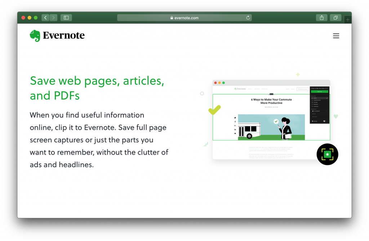The image size is (369, 241).
Task: Open the Safari Share menu
Action: 322,18
